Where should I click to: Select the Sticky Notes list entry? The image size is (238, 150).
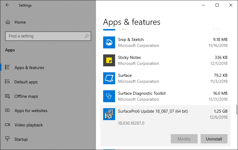pyautogui.click(x=165, y=60)
